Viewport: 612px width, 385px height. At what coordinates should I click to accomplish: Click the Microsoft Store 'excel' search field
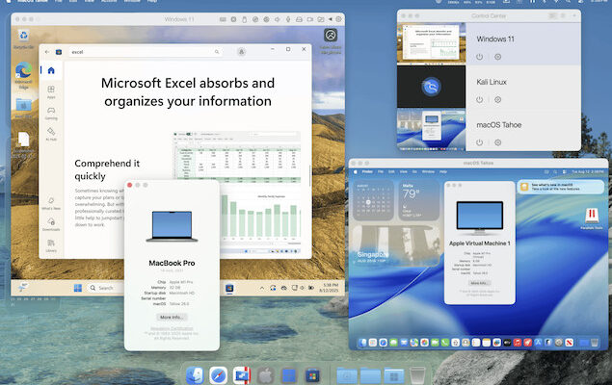pyautogui.click(x=145, y=52)
